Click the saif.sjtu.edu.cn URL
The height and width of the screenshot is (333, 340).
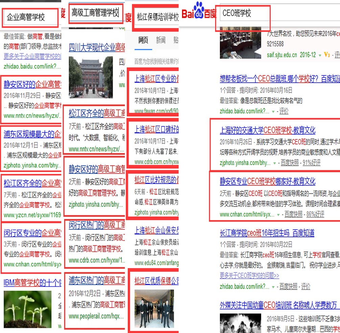pyautogui.click(x=282, y=55)
